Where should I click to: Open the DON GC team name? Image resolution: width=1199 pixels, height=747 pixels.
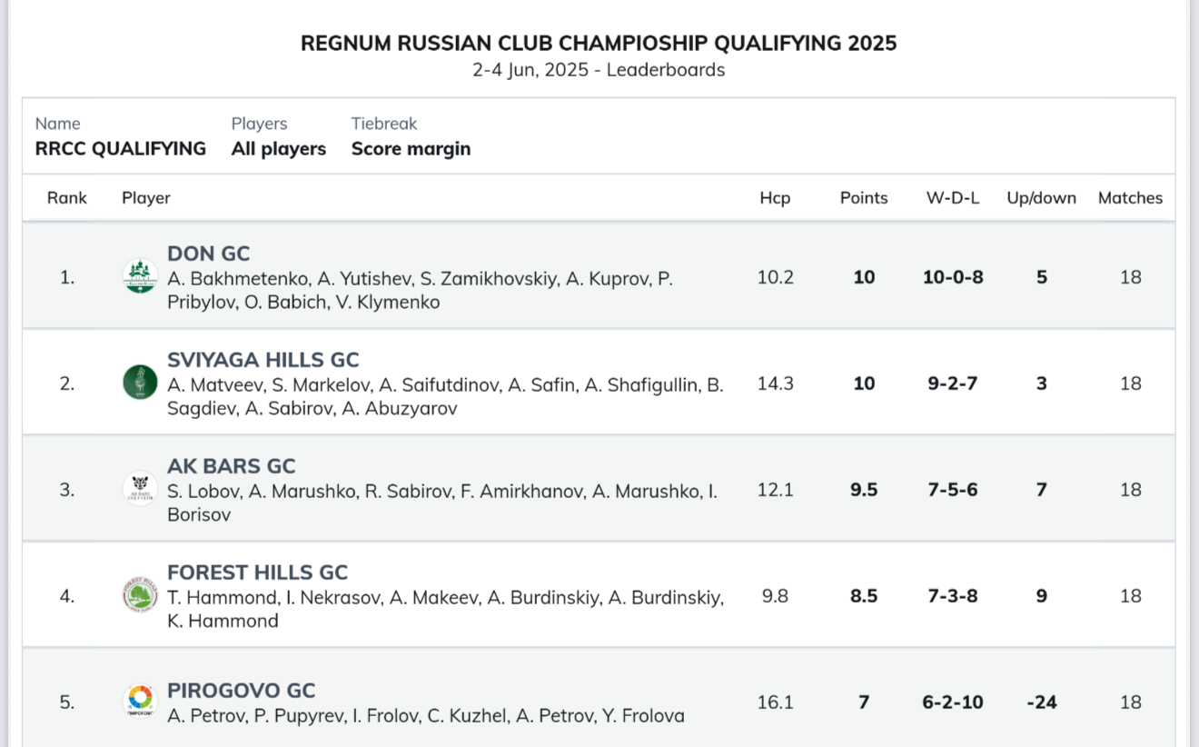click(208, 254)
